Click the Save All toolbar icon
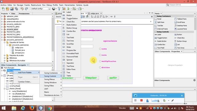Screen dimensions: 197x111 click(16, 9)
